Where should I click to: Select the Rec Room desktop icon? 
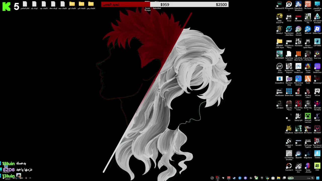pyautogui.click(x=308, y=6)
